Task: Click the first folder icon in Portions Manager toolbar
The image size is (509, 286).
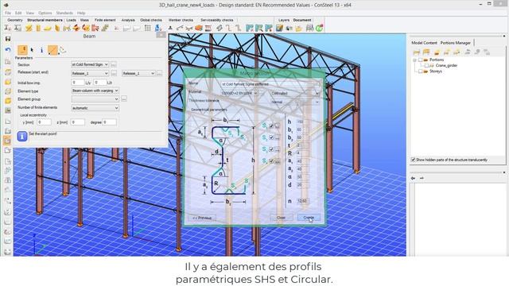Action: click(417, 52)
